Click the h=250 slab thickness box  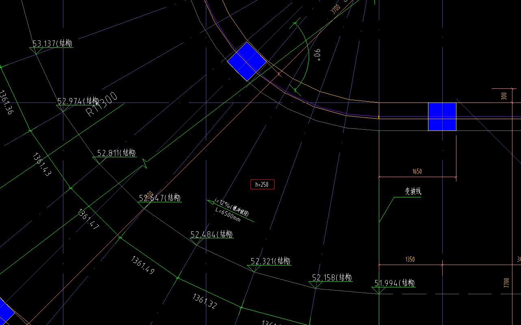(262, 185)
